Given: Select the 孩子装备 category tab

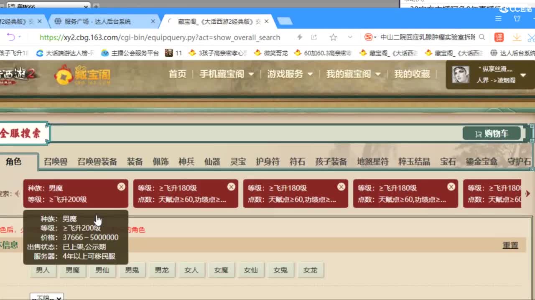Looking at the screenshot, I should (x=331, y=162).
